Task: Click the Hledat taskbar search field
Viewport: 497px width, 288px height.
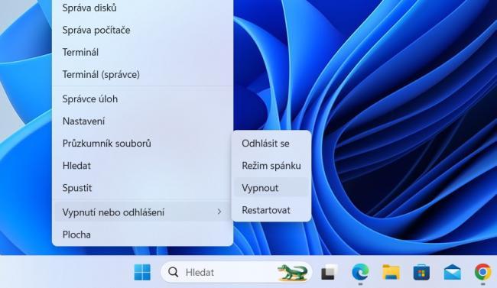Action: pos(236,272)
